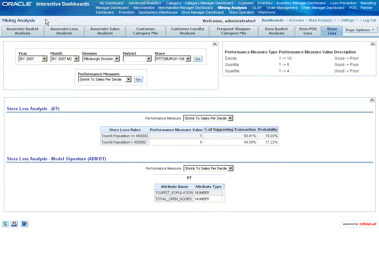Image resolution: width=379 pixels, height=253 pixels.
Task: Click the printer-friendly icon at the page bottom
Action: click(x=14, y=224)
